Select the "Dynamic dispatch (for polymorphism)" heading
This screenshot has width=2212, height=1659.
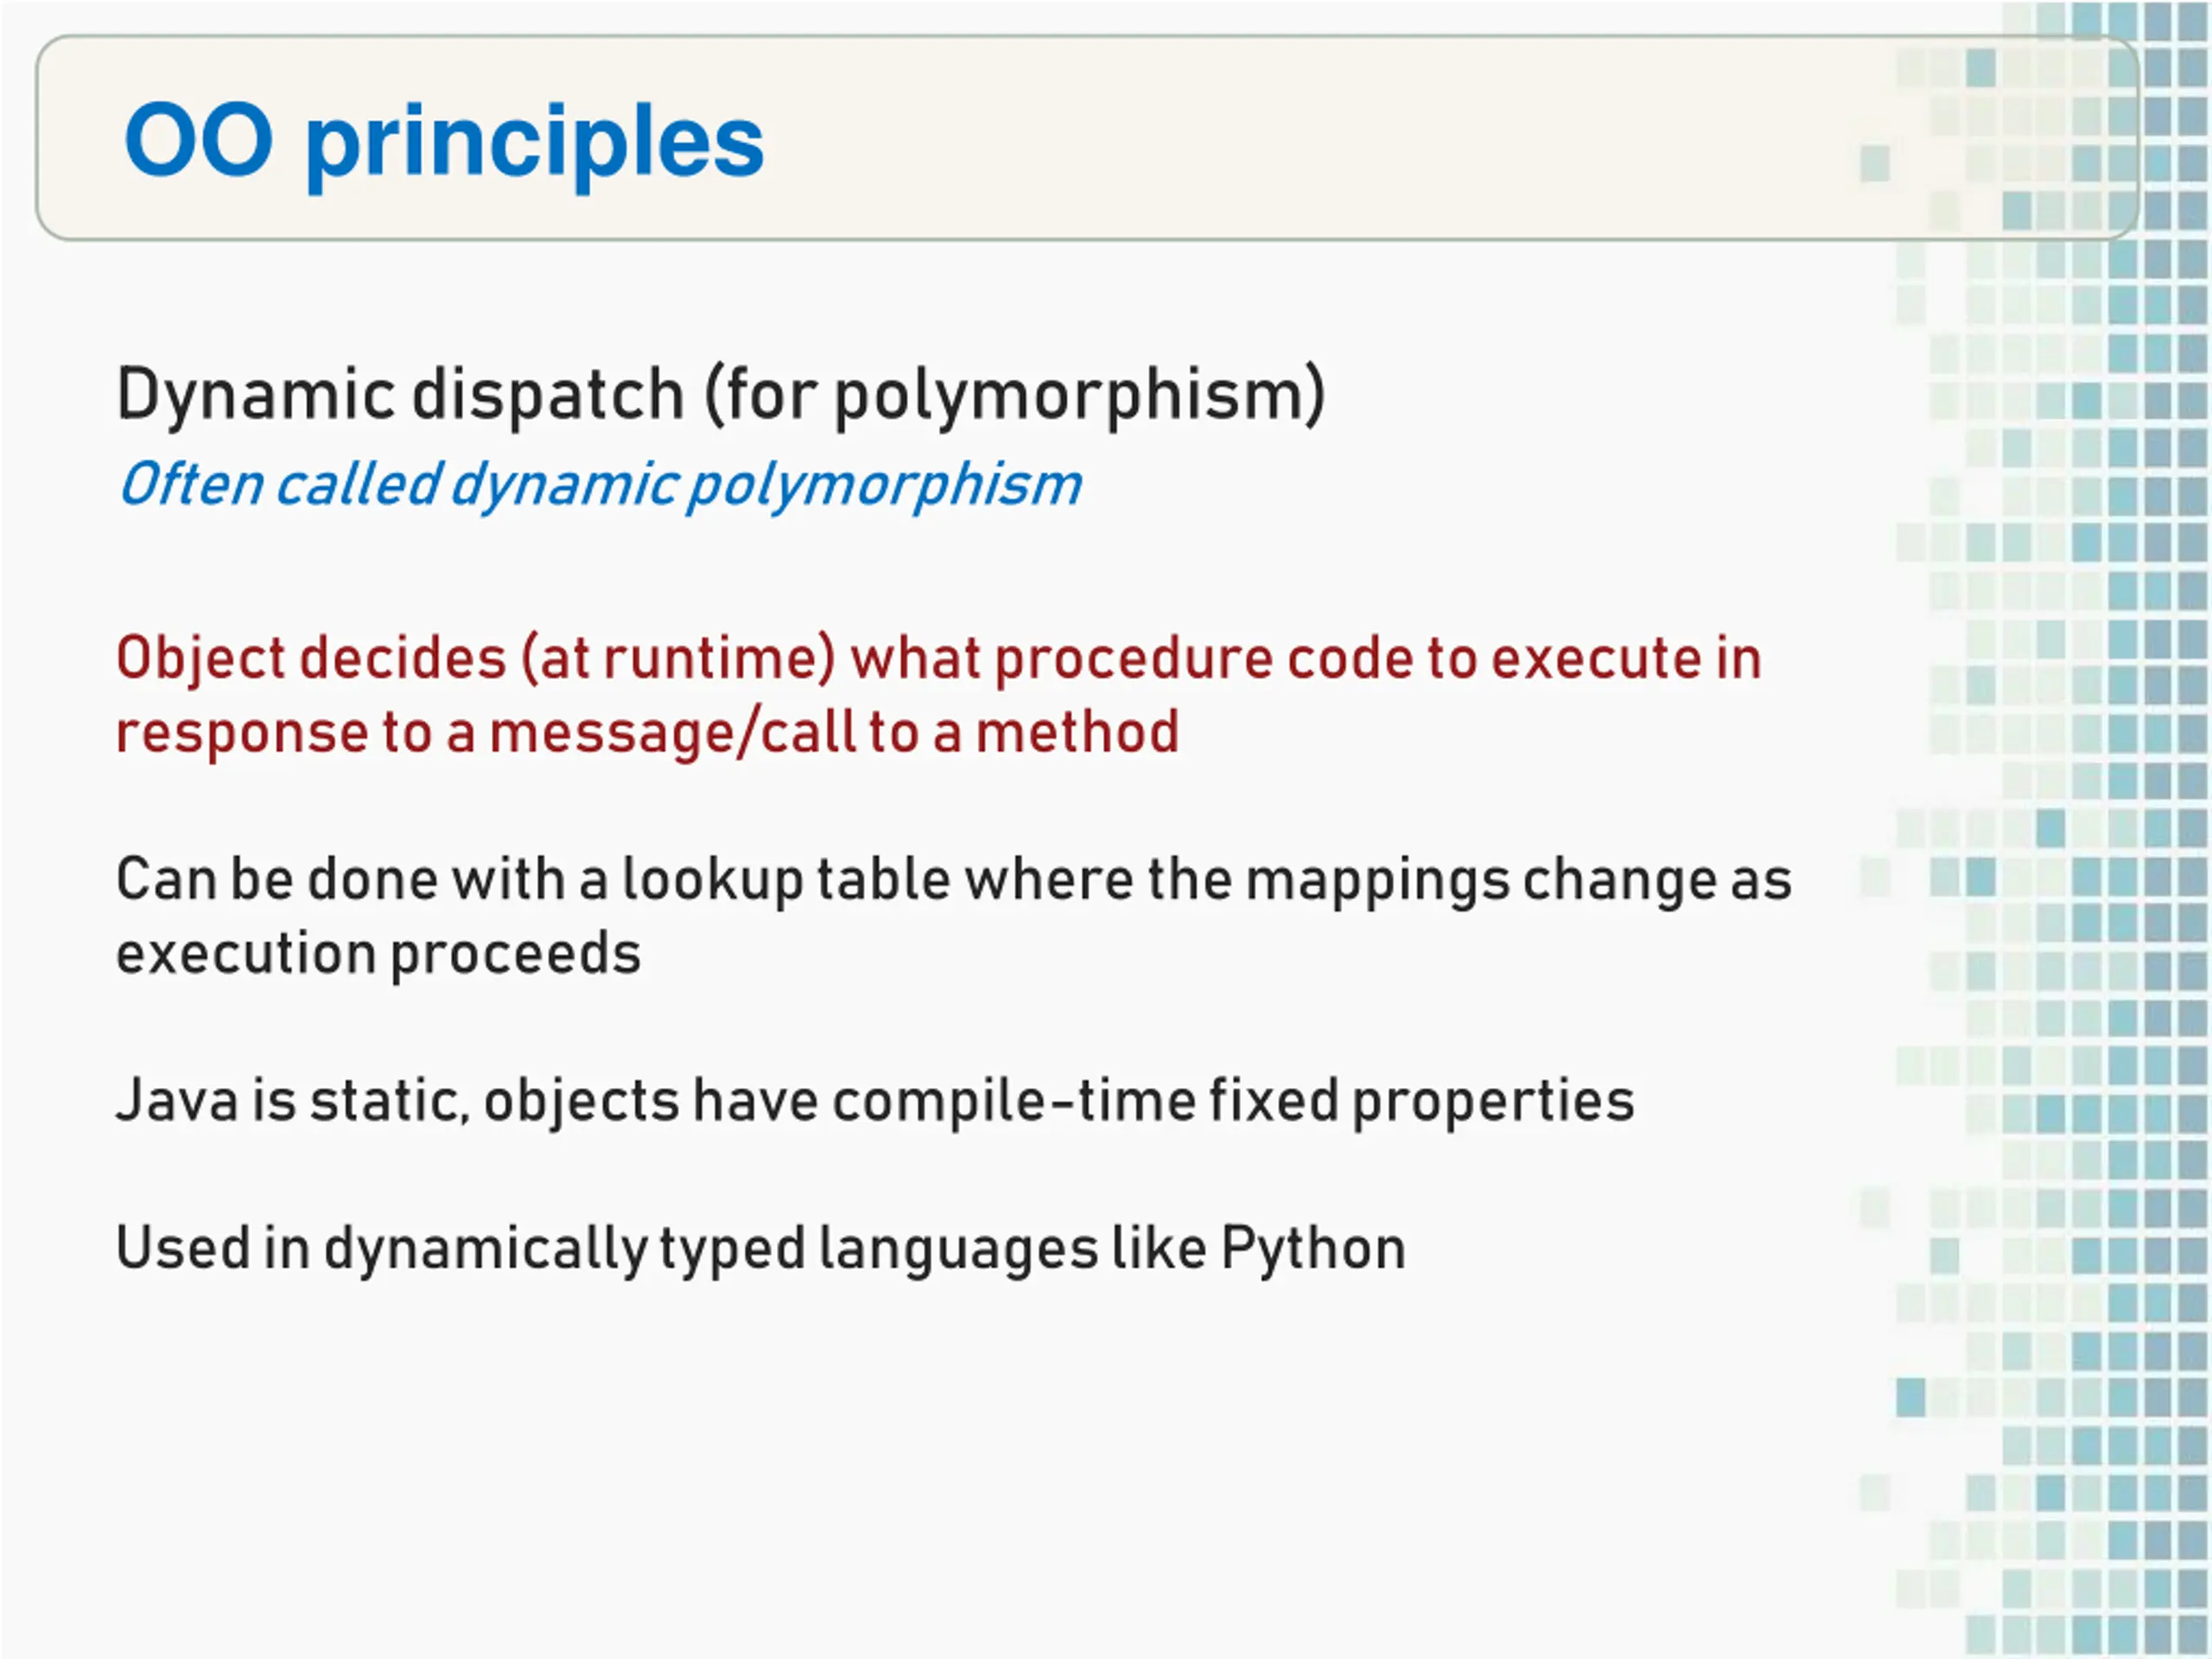[x=721, y=396]
